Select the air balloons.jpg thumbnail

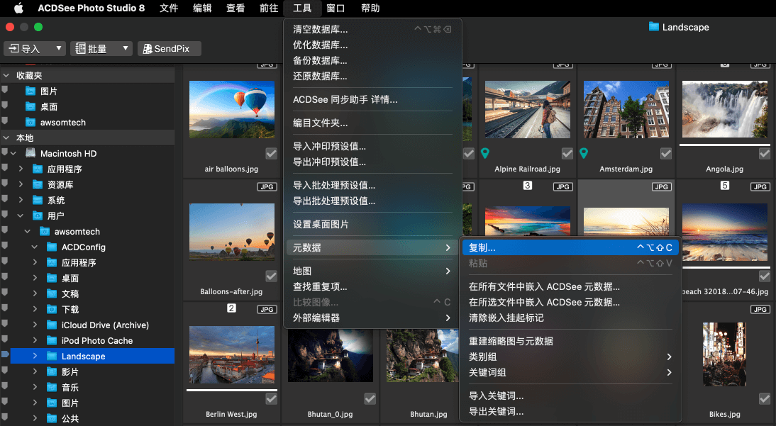pyautogui.click(x=232, y=109)
